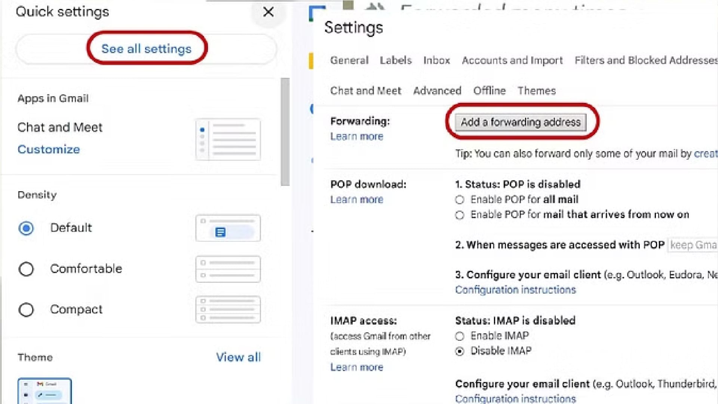Click the Default density preview thumbnail

[228, 228]
